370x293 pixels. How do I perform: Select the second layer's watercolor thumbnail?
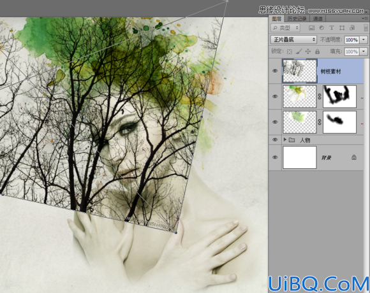coord(300,97)
